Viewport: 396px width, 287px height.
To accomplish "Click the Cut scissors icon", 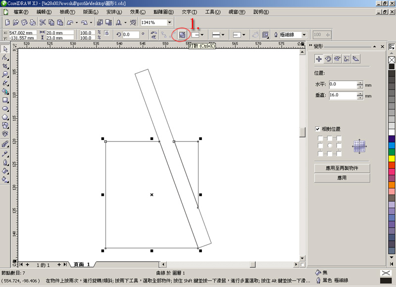I will pos(43,22).
